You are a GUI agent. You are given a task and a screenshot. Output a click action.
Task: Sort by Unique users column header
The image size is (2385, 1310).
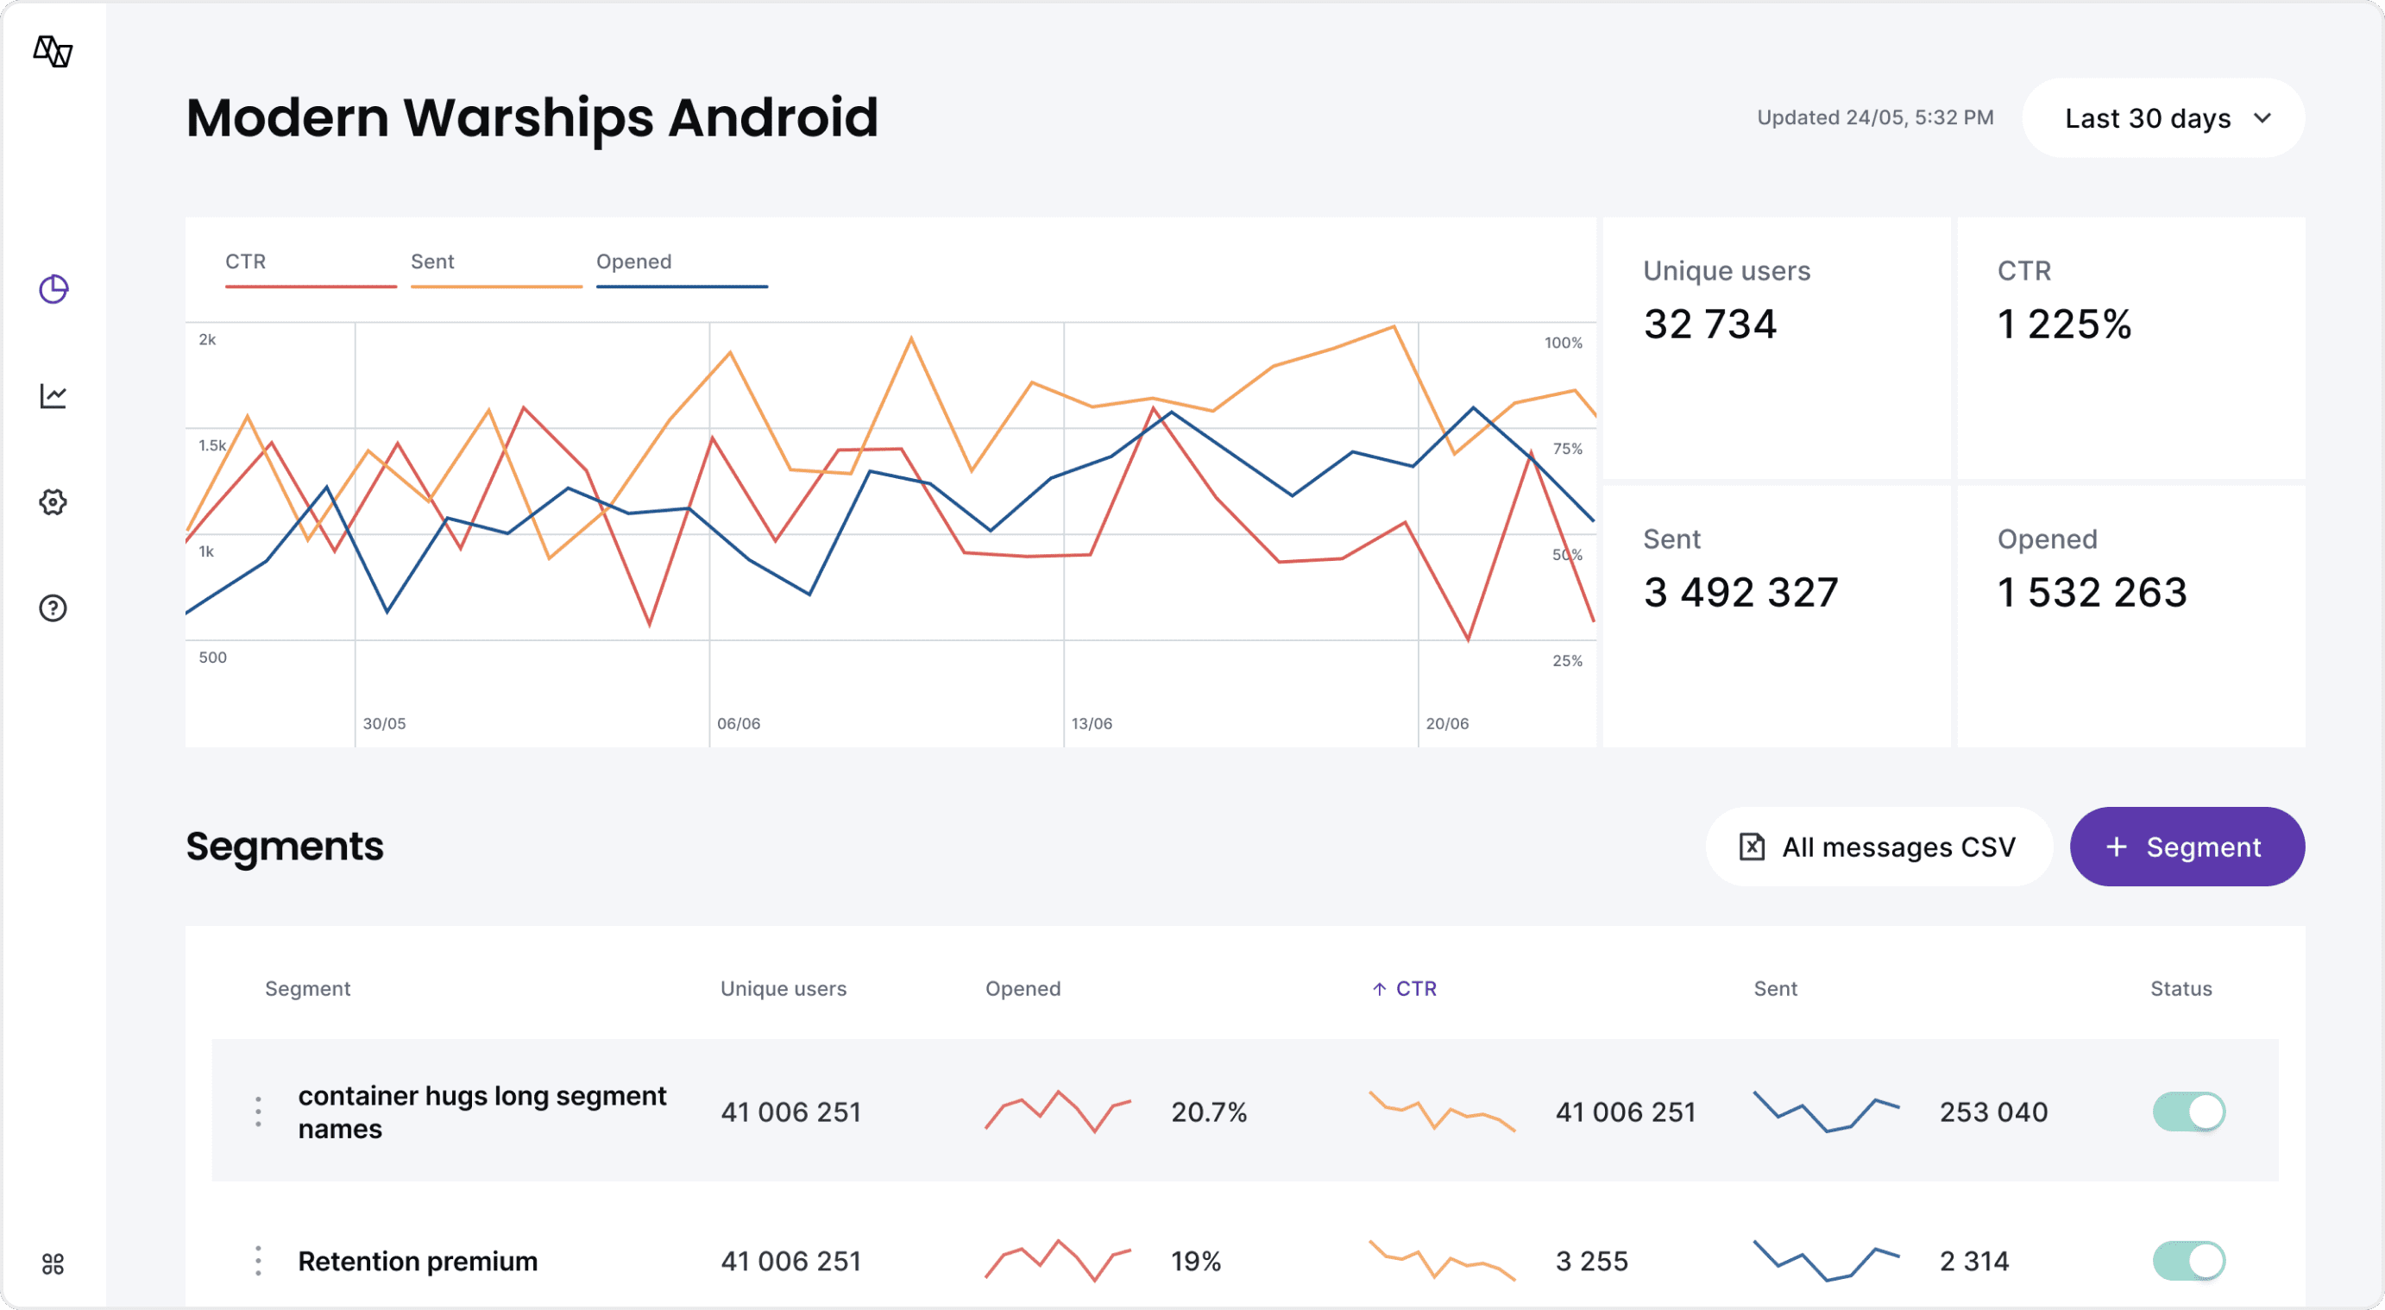click(783, 989)
